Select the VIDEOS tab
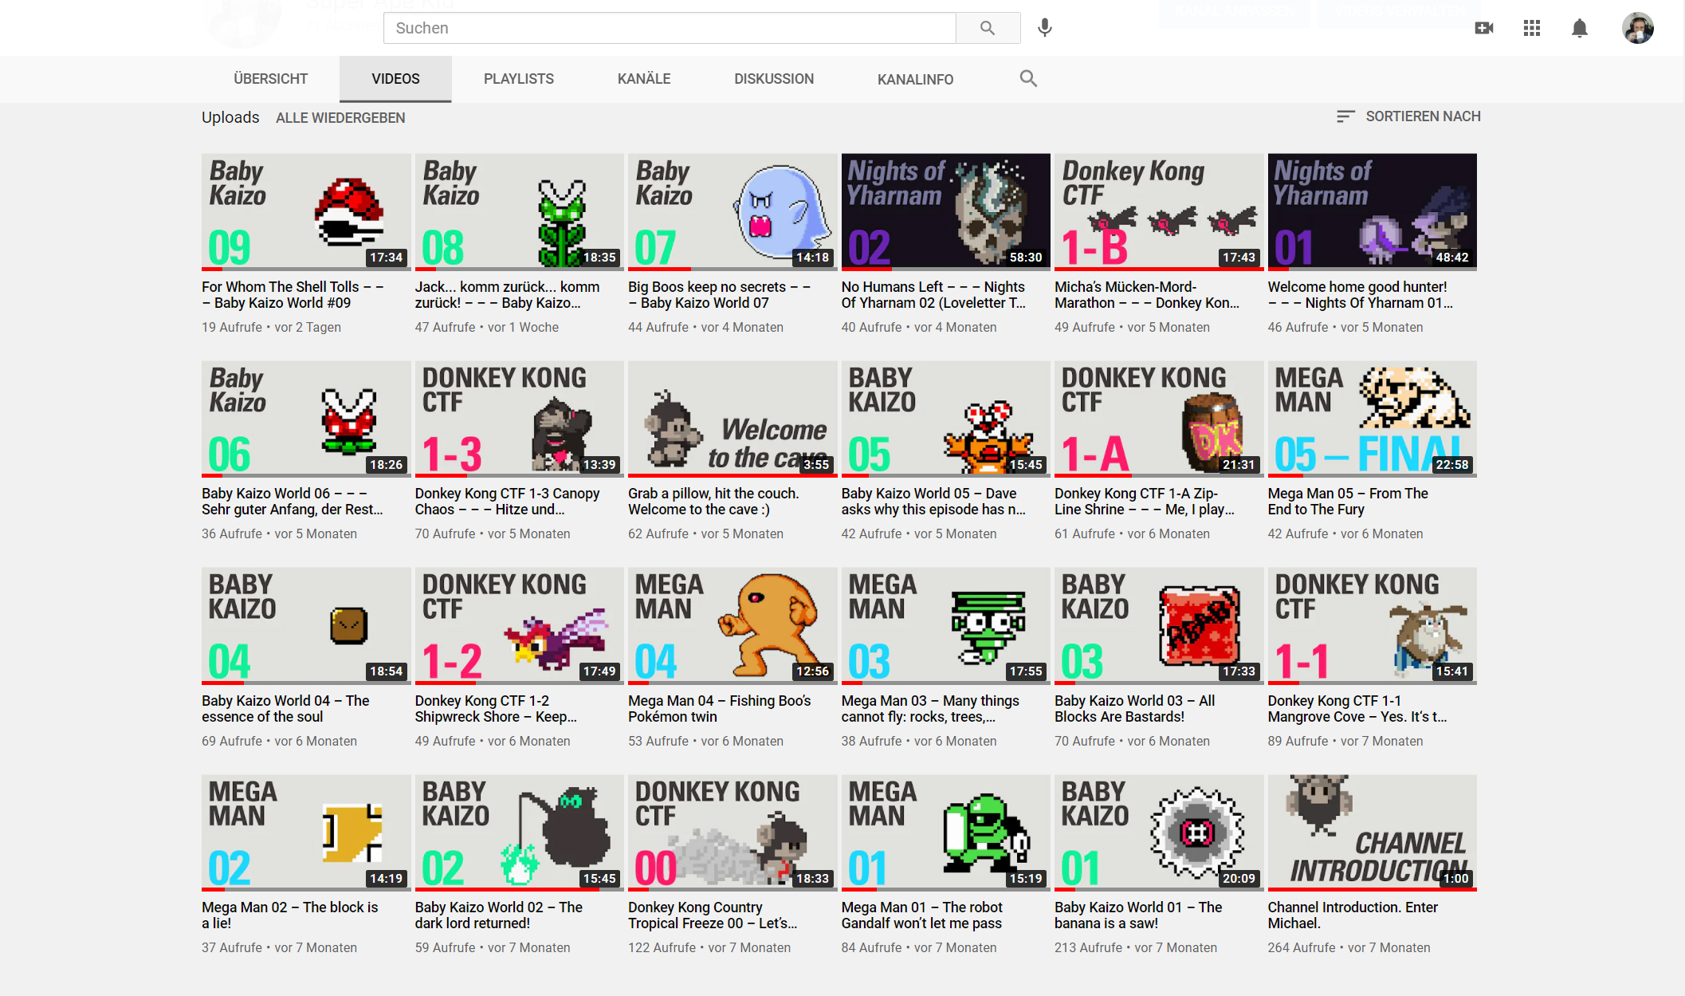The height and width of the screenshot is (996, 1685). 395,79
